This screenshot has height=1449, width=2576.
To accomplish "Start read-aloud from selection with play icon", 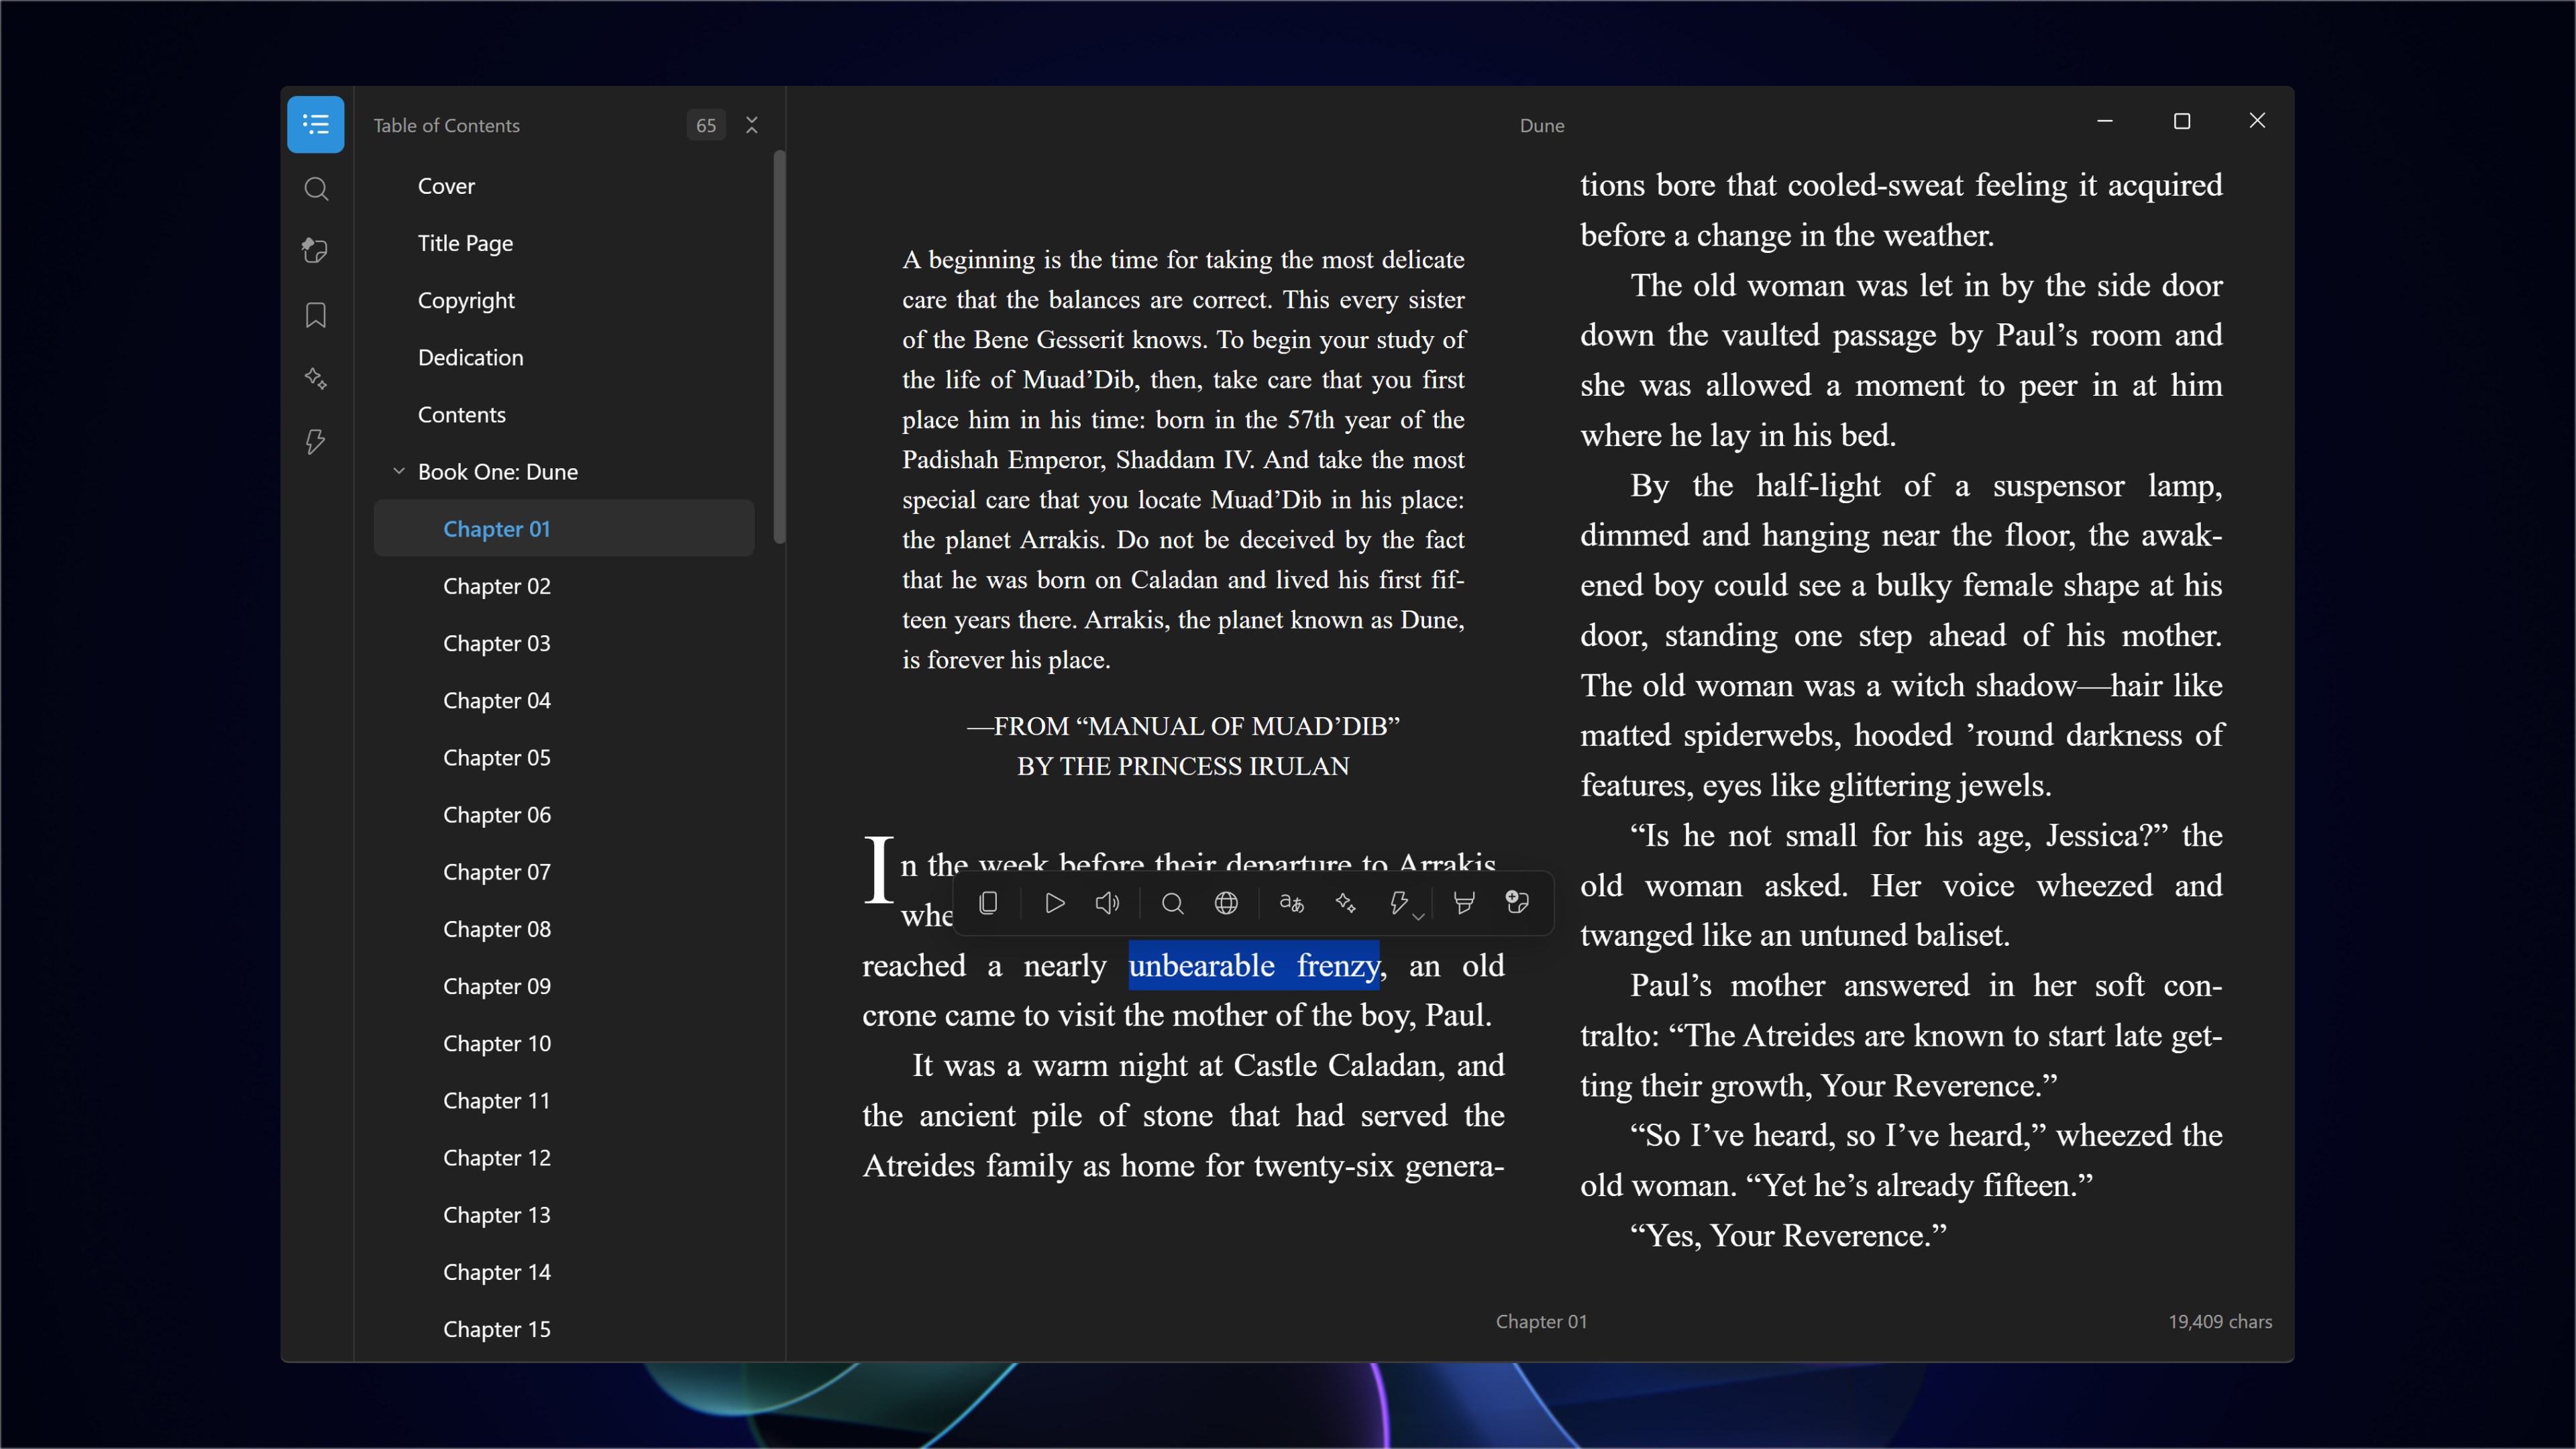I will pos(1054,903).
